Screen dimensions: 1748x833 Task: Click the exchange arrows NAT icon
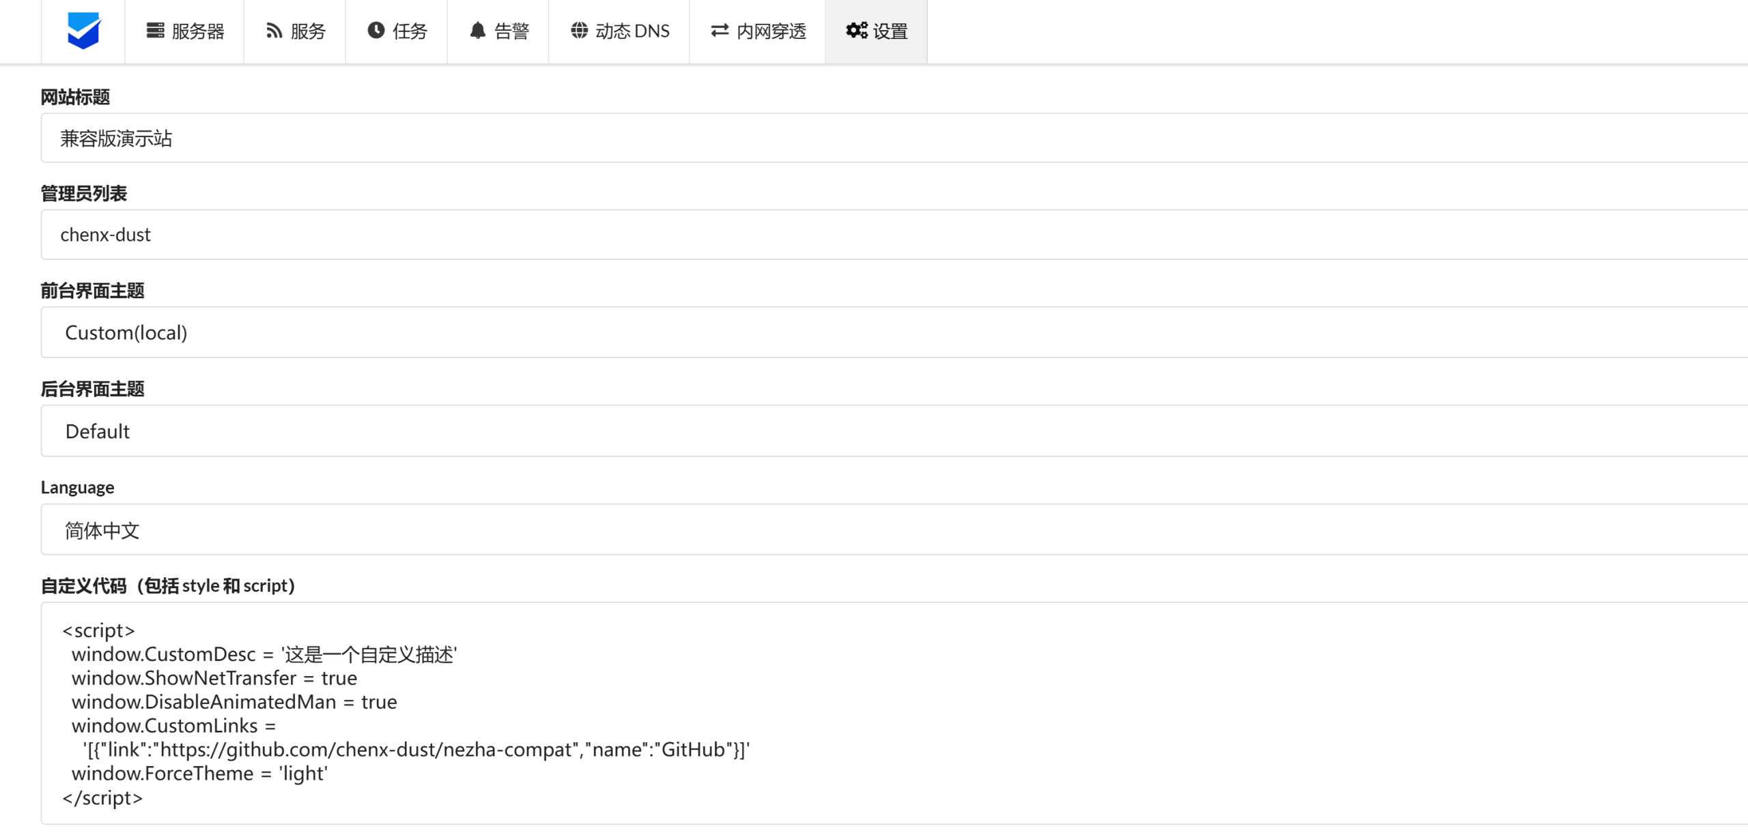click(x=720, y=31)
